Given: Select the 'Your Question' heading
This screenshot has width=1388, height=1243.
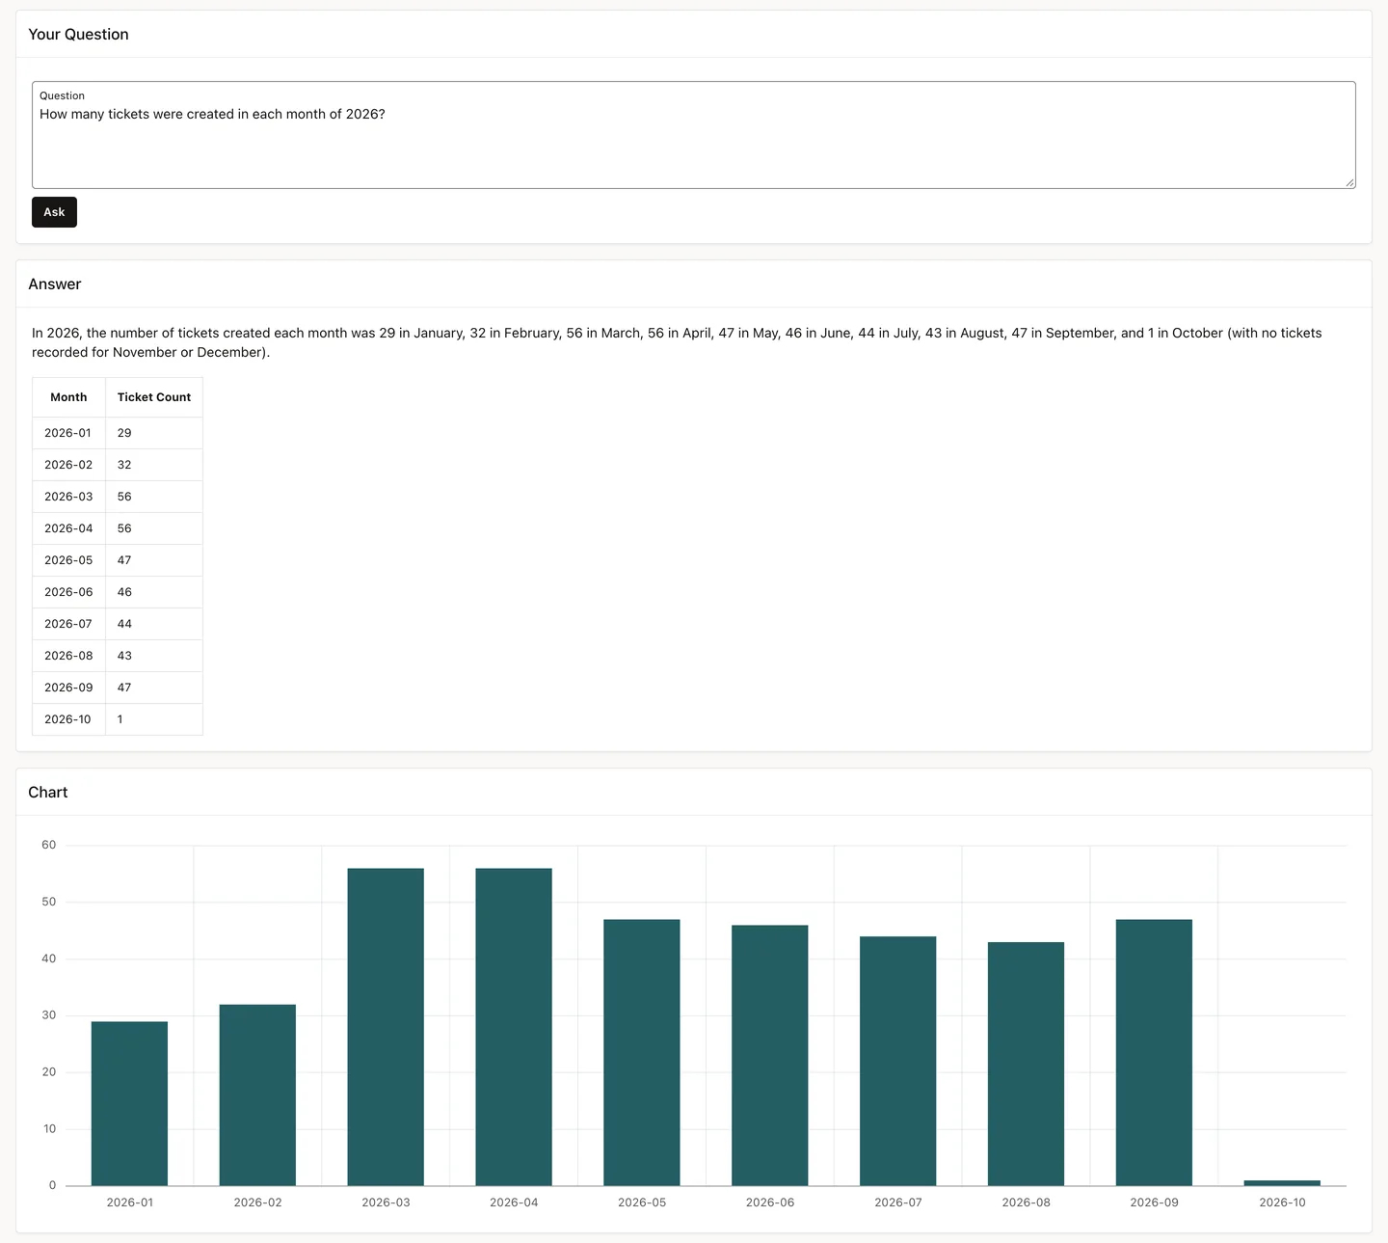Looking at the screenshot, I should point(78,35).
